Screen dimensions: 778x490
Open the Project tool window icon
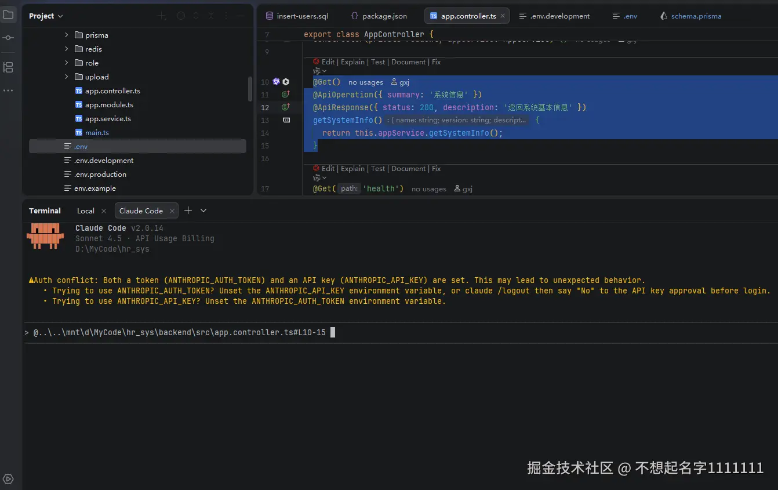tap(8, 15)
